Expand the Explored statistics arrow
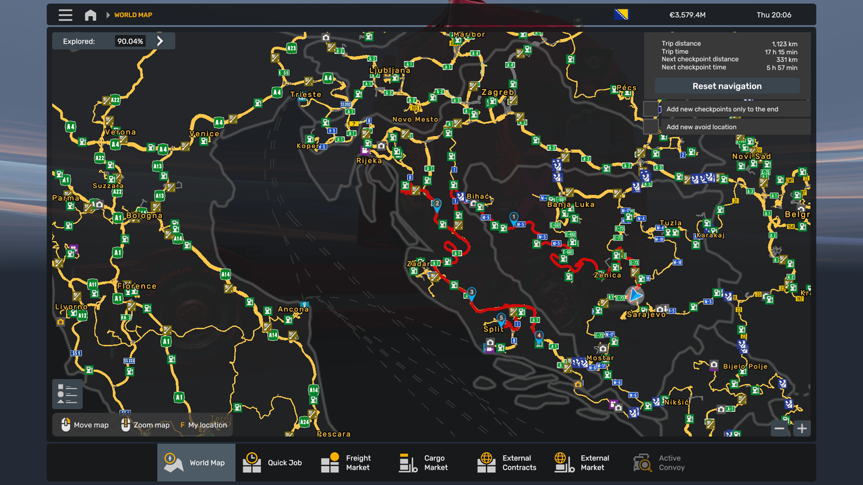This screenshot has width=863, height=485. coord(161,40)
